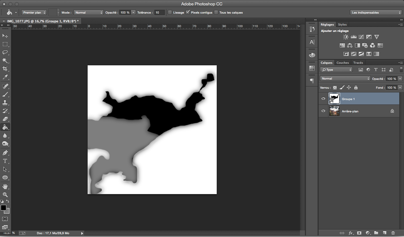Open the Les indispensables workspace dropdown
404x237 pixels.
376,12
